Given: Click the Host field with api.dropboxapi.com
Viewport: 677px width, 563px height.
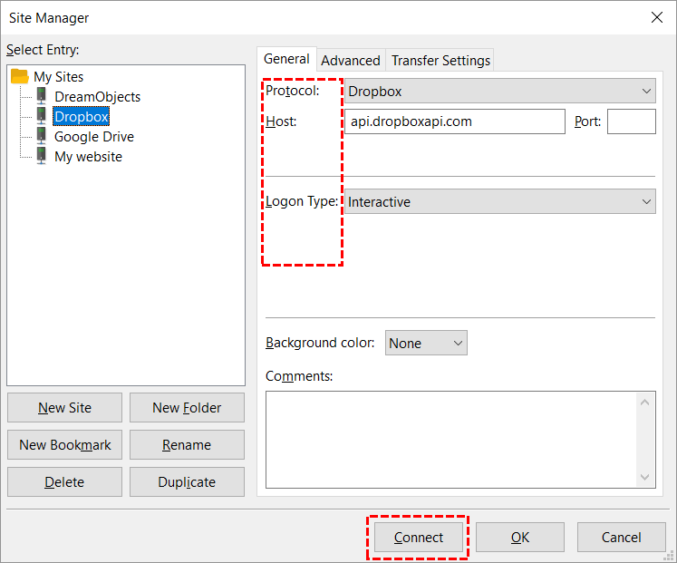Looking at the screenshot, I should [x=455, y=121].
